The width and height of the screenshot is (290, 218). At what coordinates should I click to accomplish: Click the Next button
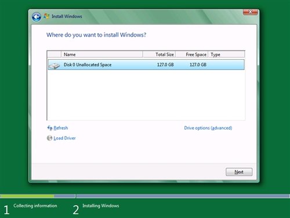[x=239, y=172]
